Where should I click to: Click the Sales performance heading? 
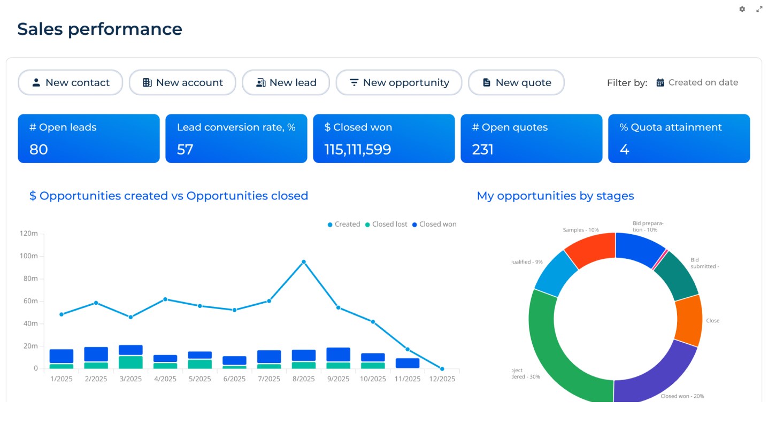[99, 29]
